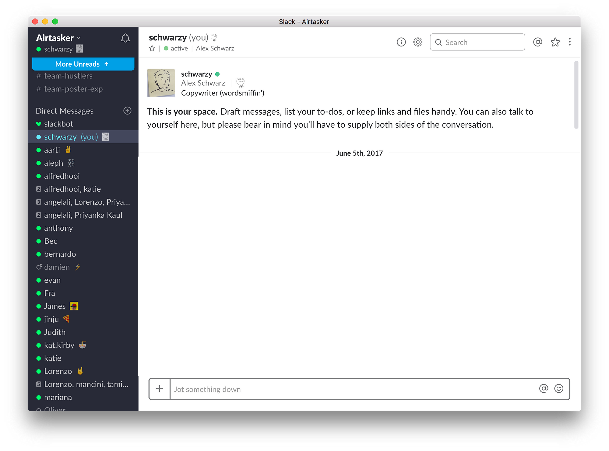
Task: Open the direct message with aarti
Action: 83,150
